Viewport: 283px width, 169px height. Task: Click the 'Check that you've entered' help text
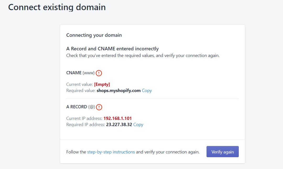pyautogui.click(x=143, y=56)
